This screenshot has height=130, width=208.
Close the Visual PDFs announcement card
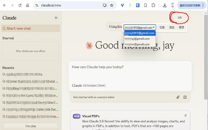pyautogui.click(x=185, y=115)
